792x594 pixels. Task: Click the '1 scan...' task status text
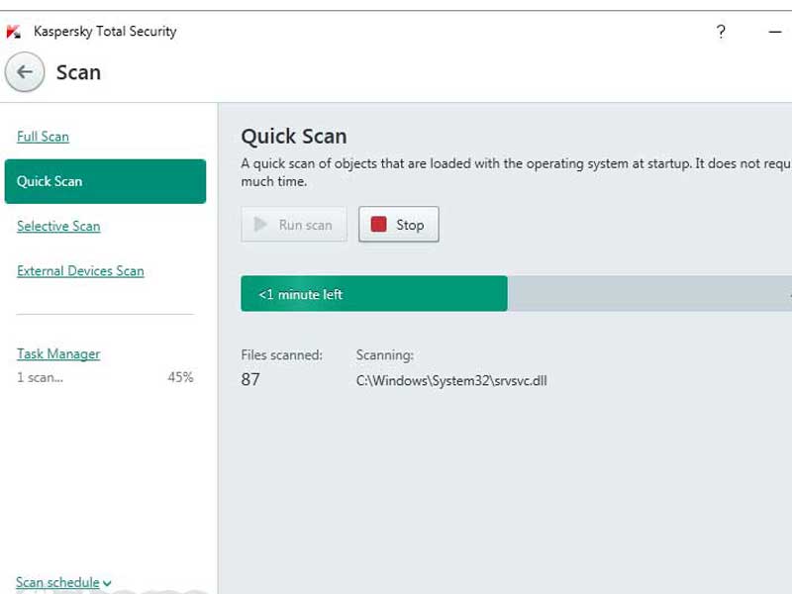point(40,377)
